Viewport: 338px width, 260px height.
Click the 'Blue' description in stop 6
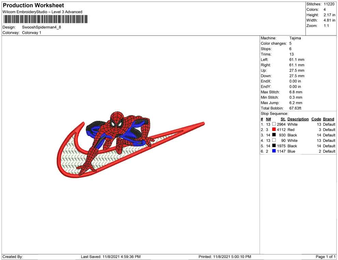pos(291,151)
